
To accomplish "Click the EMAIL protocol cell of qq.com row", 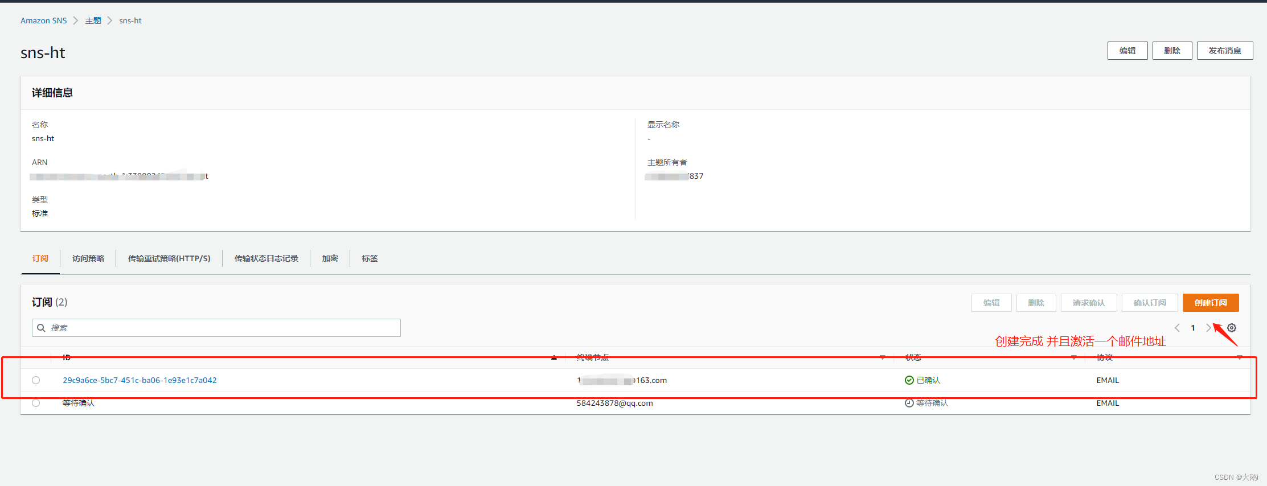I will tap(1108, 403).
